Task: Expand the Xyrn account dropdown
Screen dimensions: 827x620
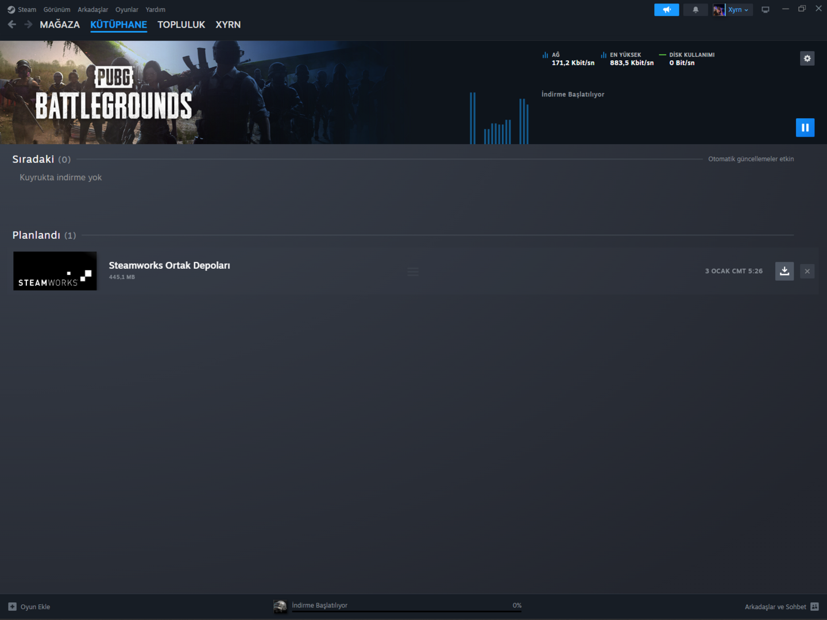Action: pos(739,10)
